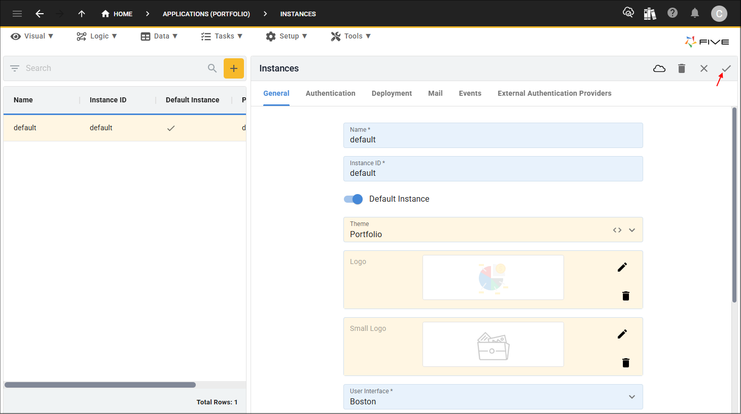Open the list filter icon
This screenshot has width=741, height=414.
point(15,68)
